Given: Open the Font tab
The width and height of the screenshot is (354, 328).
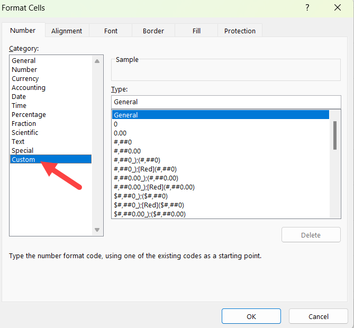Looking at the screenshot, I should [x=111, y=31].
